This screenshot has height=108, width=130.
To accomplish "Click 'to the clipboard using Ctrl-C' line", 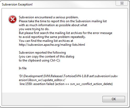I will (x=40, y=60).
